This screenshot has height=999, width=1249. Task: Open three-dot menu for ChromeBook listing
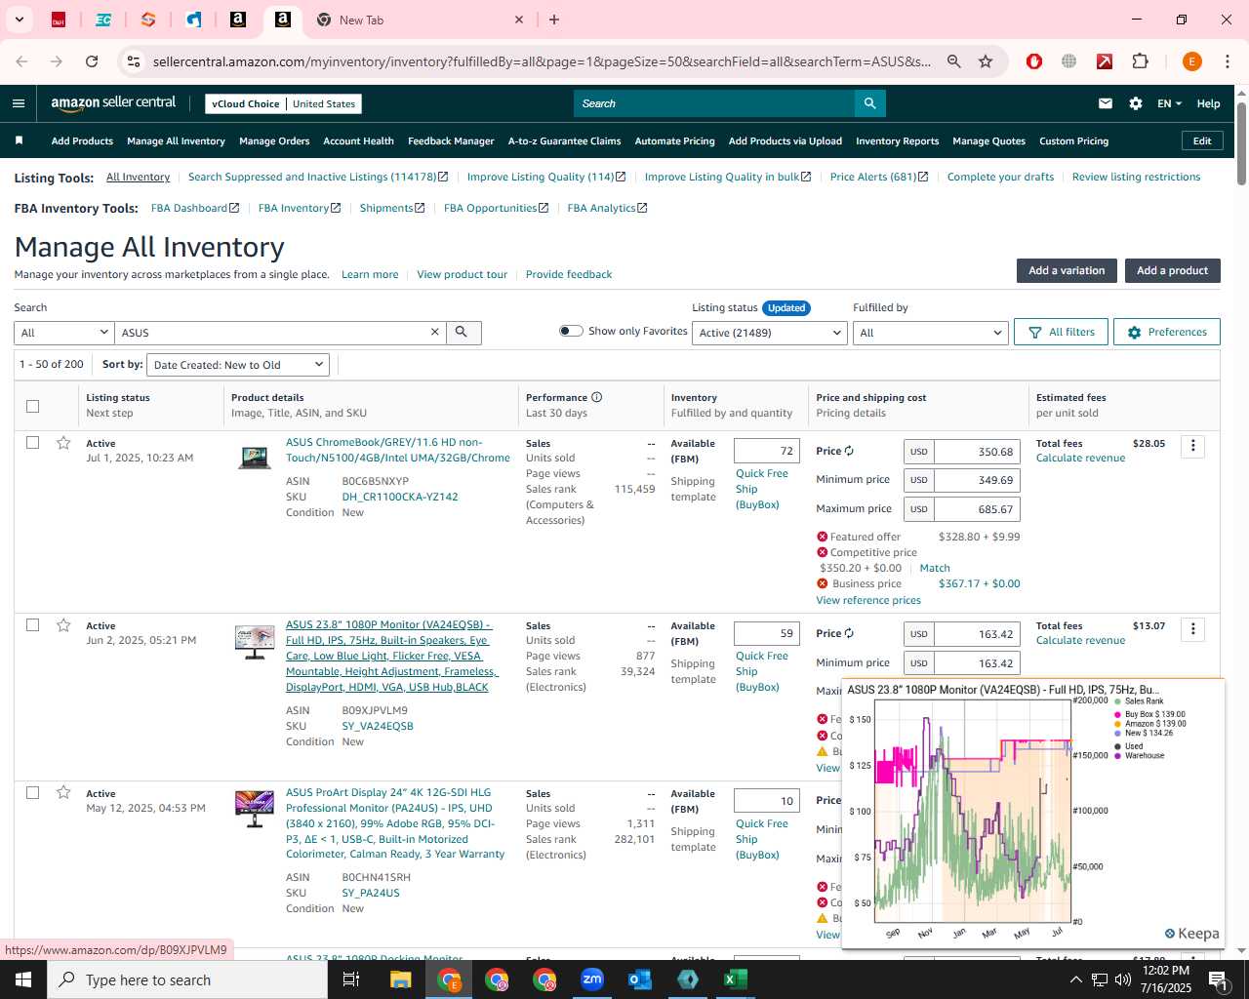pyautogui.click(x=1192, y=447)
